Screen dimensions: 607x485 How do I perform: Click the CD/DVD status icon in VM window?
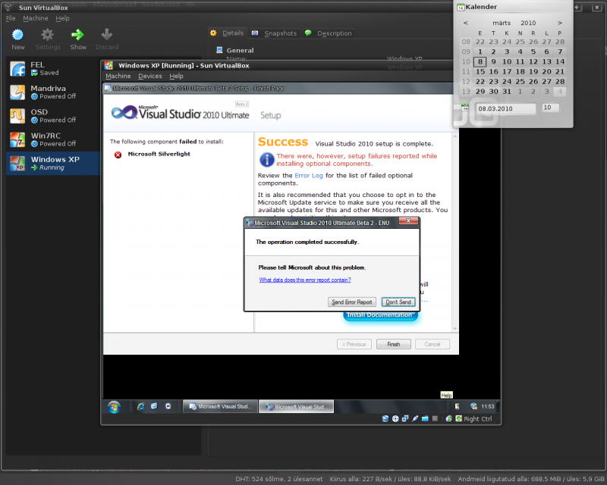coord(395,418)
